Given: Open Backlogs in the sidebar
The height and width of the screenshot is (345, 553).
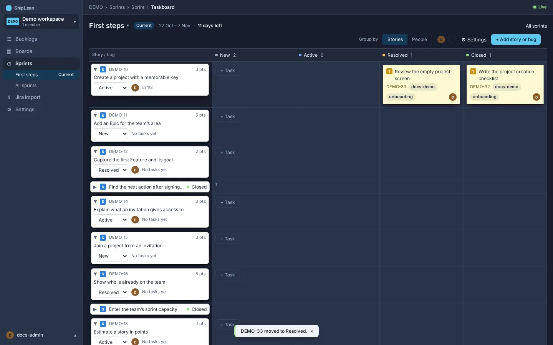Looking at the screenshot, I should point(41,39).
